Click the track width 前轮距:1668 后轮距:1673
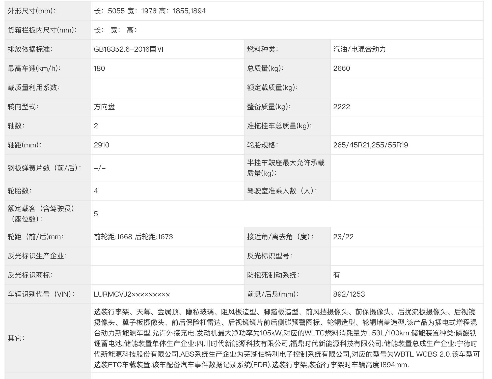 (133, 237)
